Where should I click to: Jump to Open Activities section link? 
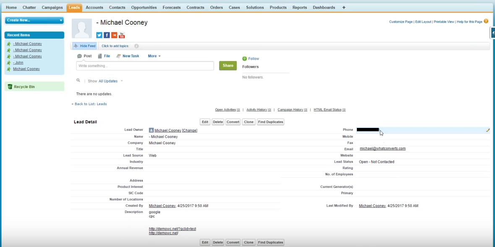[227, 110]
